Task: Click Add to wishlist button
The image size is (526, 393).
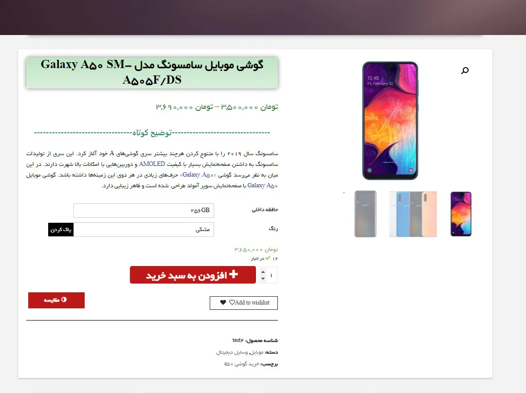Action: tap(244, 303)
